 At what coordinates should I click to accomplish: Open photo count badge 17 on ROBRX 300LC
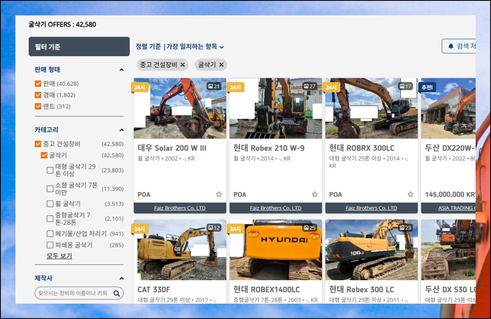405,86
